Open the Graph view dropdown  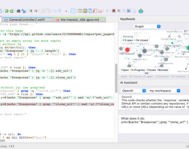[x=147, y=26]
